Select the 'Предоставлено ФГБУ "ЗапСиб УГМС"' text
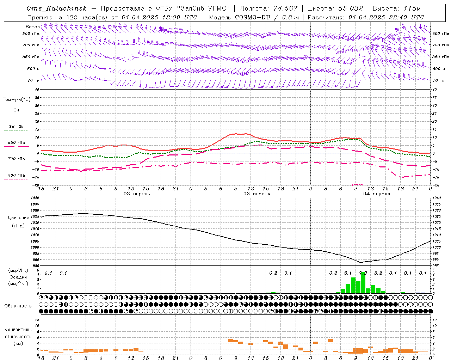The height and width of the screenshot is (361, 451). point(166,9)
